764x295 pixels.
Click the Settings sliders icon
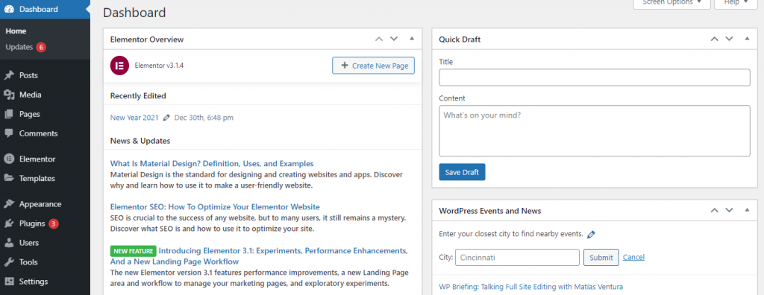(9, 282)
